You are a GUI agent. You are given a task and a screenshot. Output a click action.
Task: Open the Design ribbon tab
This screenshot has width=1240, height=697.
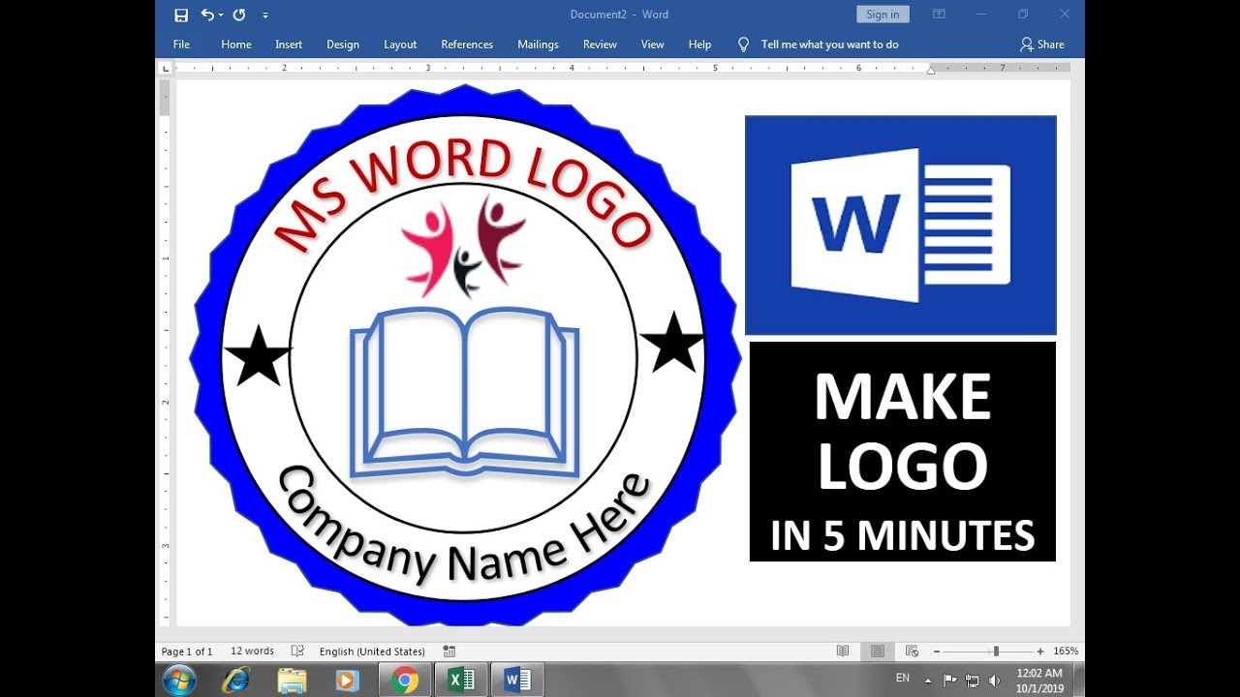343,45
